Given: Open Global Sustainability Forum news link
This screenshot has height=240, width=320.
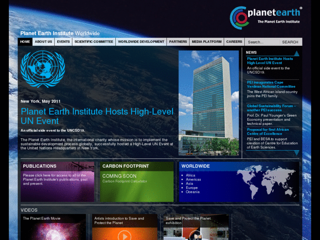Looking at the screenshot, I should point(271,108).
